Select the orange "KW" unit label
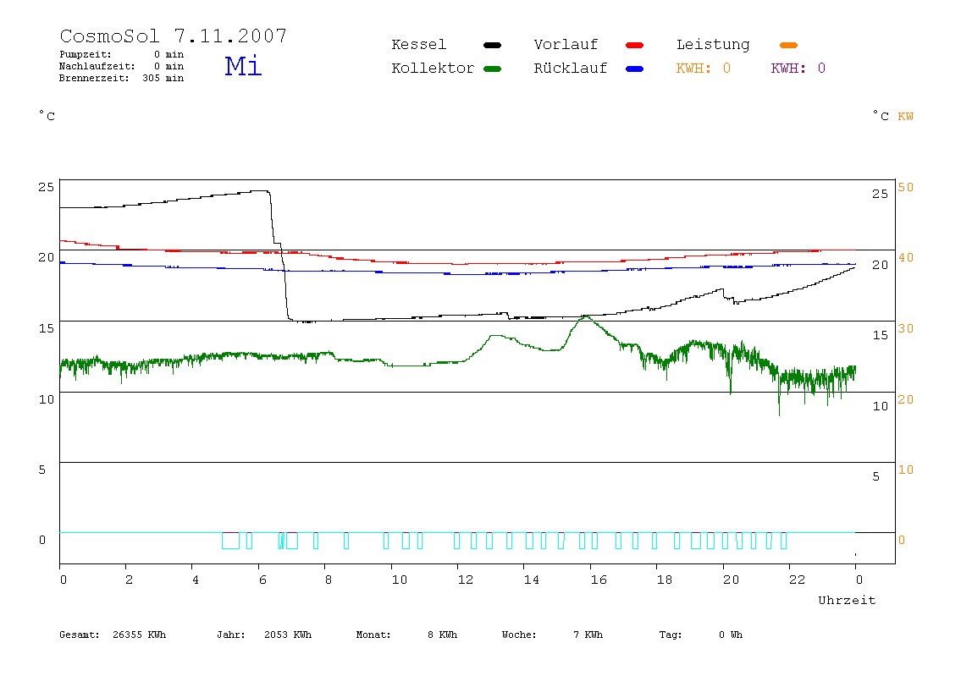 coord(906,117)
